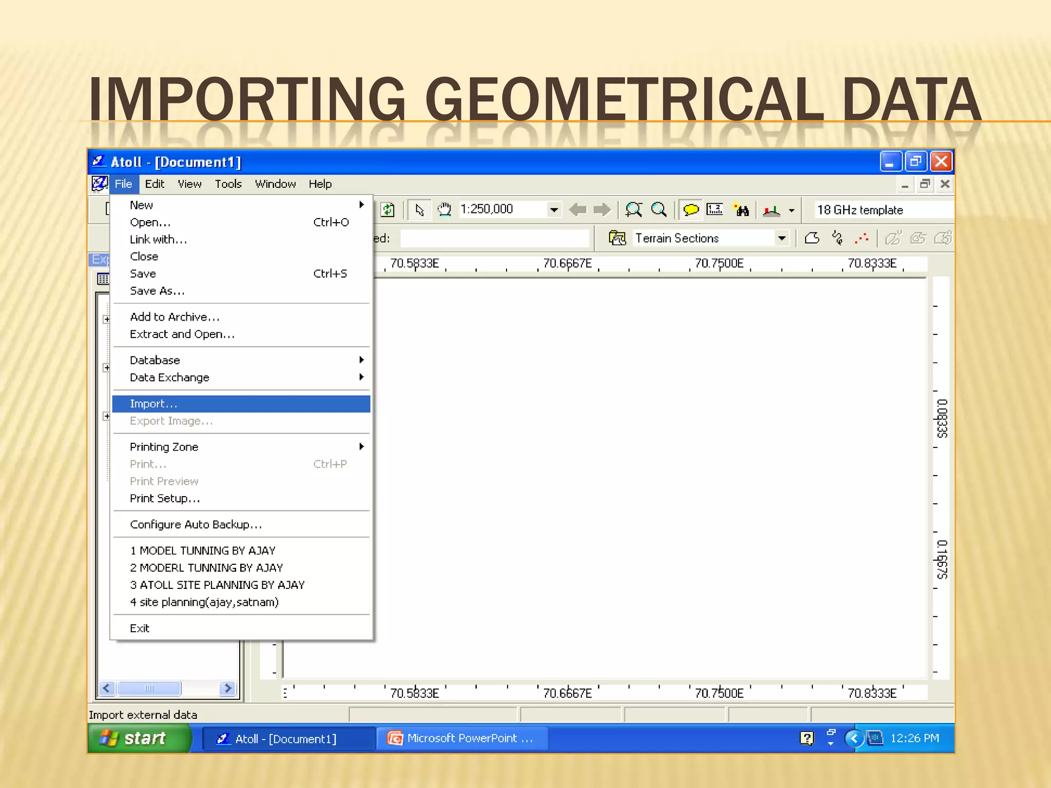Viewport: 1051px width, 788px height.
Task: Open the Tools menu
Action: click(x=228, y=184)
